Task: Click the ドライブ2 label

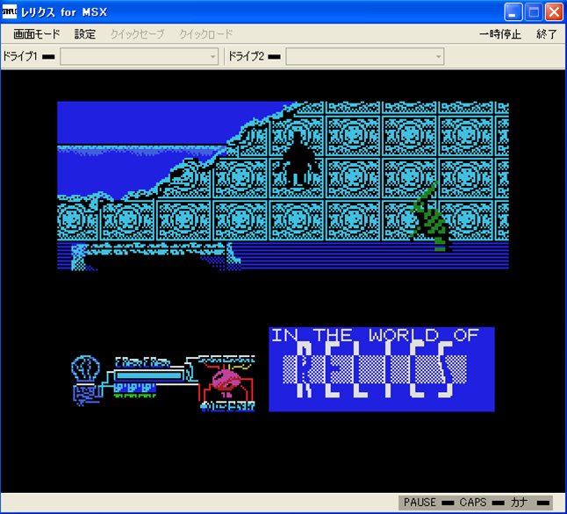Action: point(246,57)
